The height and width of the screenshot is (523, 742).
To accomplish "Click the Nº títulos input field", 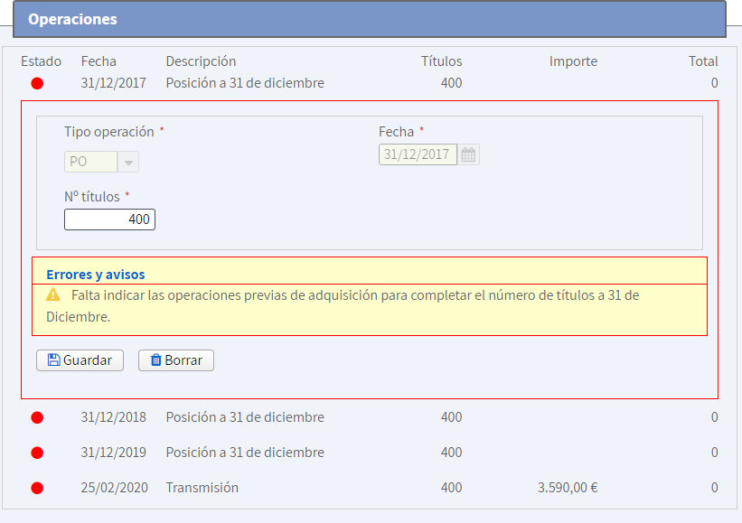I will pos(109,219).
